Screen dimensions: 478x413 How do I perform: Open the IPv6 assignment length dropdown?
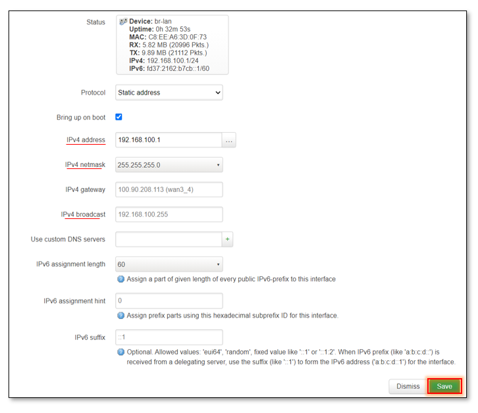click(169, 264)
